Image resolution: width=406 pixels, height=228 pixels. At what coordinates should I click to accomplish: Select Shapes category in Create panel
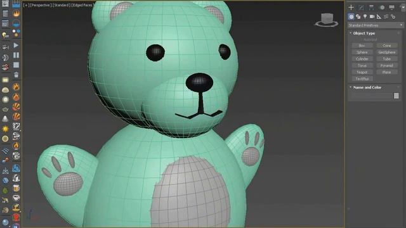pyautogui.click(x=358, y=16)
